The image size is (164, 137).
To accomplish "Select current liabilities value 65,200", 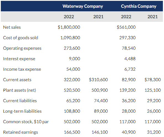I will (73, 101).
